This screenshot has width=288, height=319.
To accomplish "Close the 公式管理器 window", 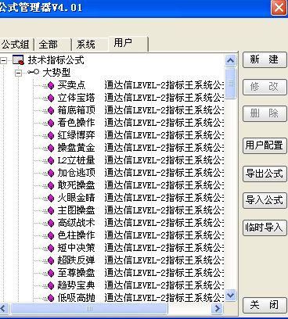I will tap(279, 8).
